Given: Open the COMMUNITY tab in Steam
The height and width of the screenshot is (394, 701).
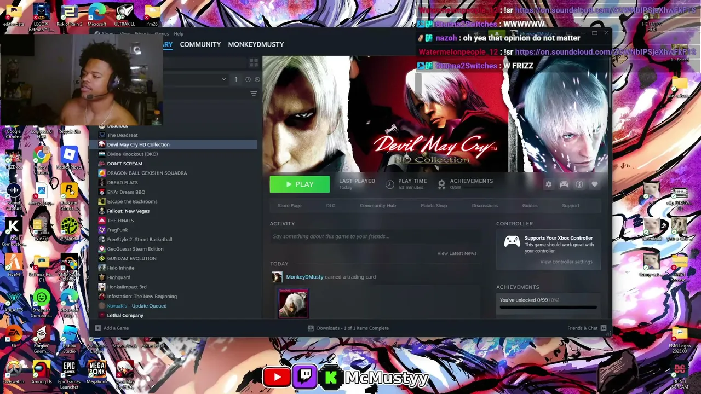Looking at the screenshot, I should point(200,44).
